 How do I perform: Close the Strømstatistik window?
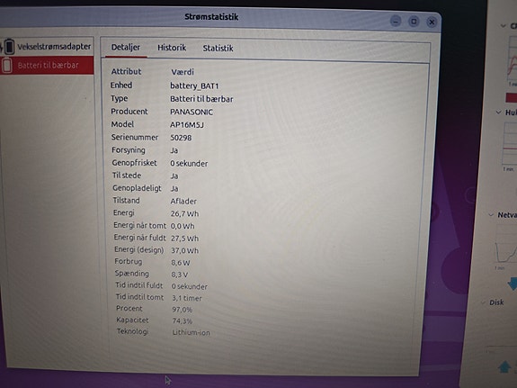pos(432,22)
